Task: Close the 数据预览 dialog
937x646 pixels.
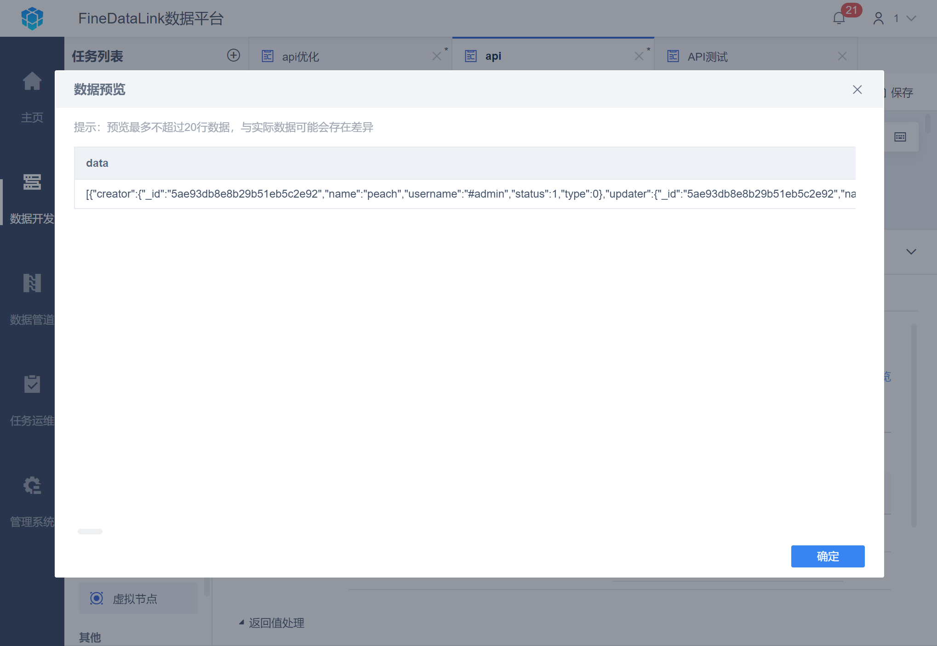Action: point(857,90)
